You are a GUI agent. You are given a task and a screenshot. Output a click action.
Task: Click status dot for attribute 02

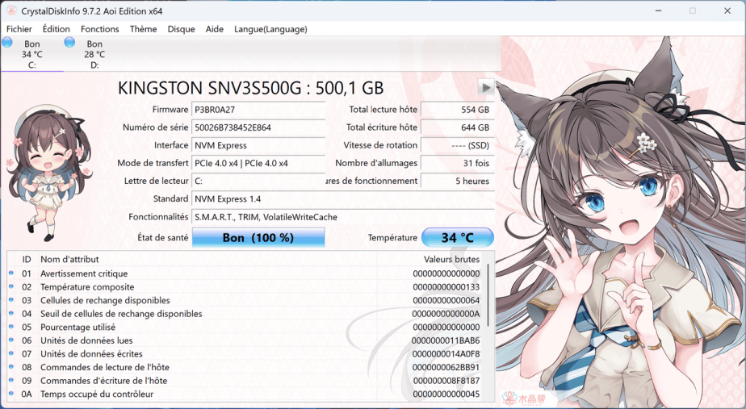(11, 286)
